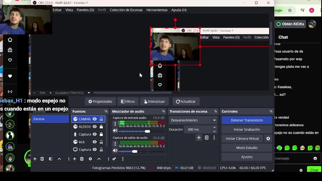322x181 pixels.
Task: Zoom in the preview with the plus icon
Action: click(x=51, y=93)
